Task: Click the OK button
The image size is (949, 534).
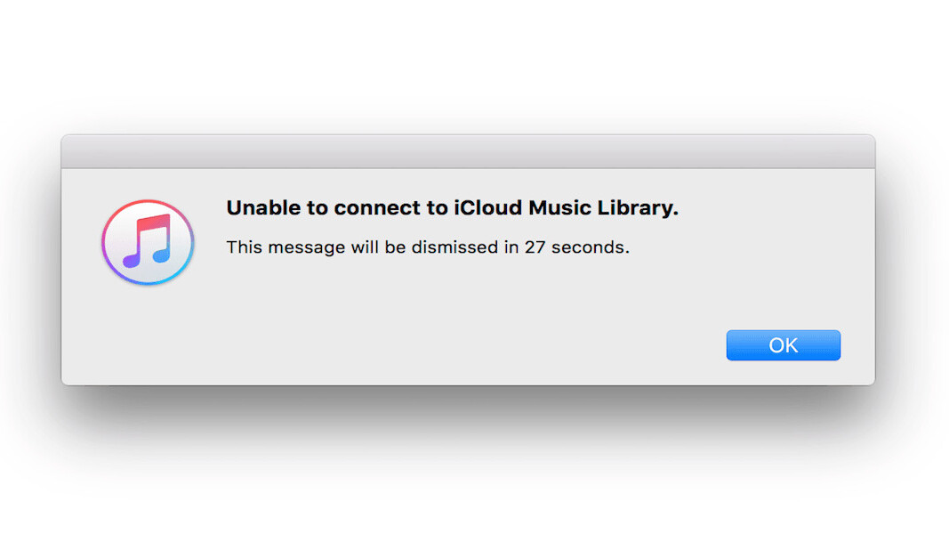Action: [783, 345]
